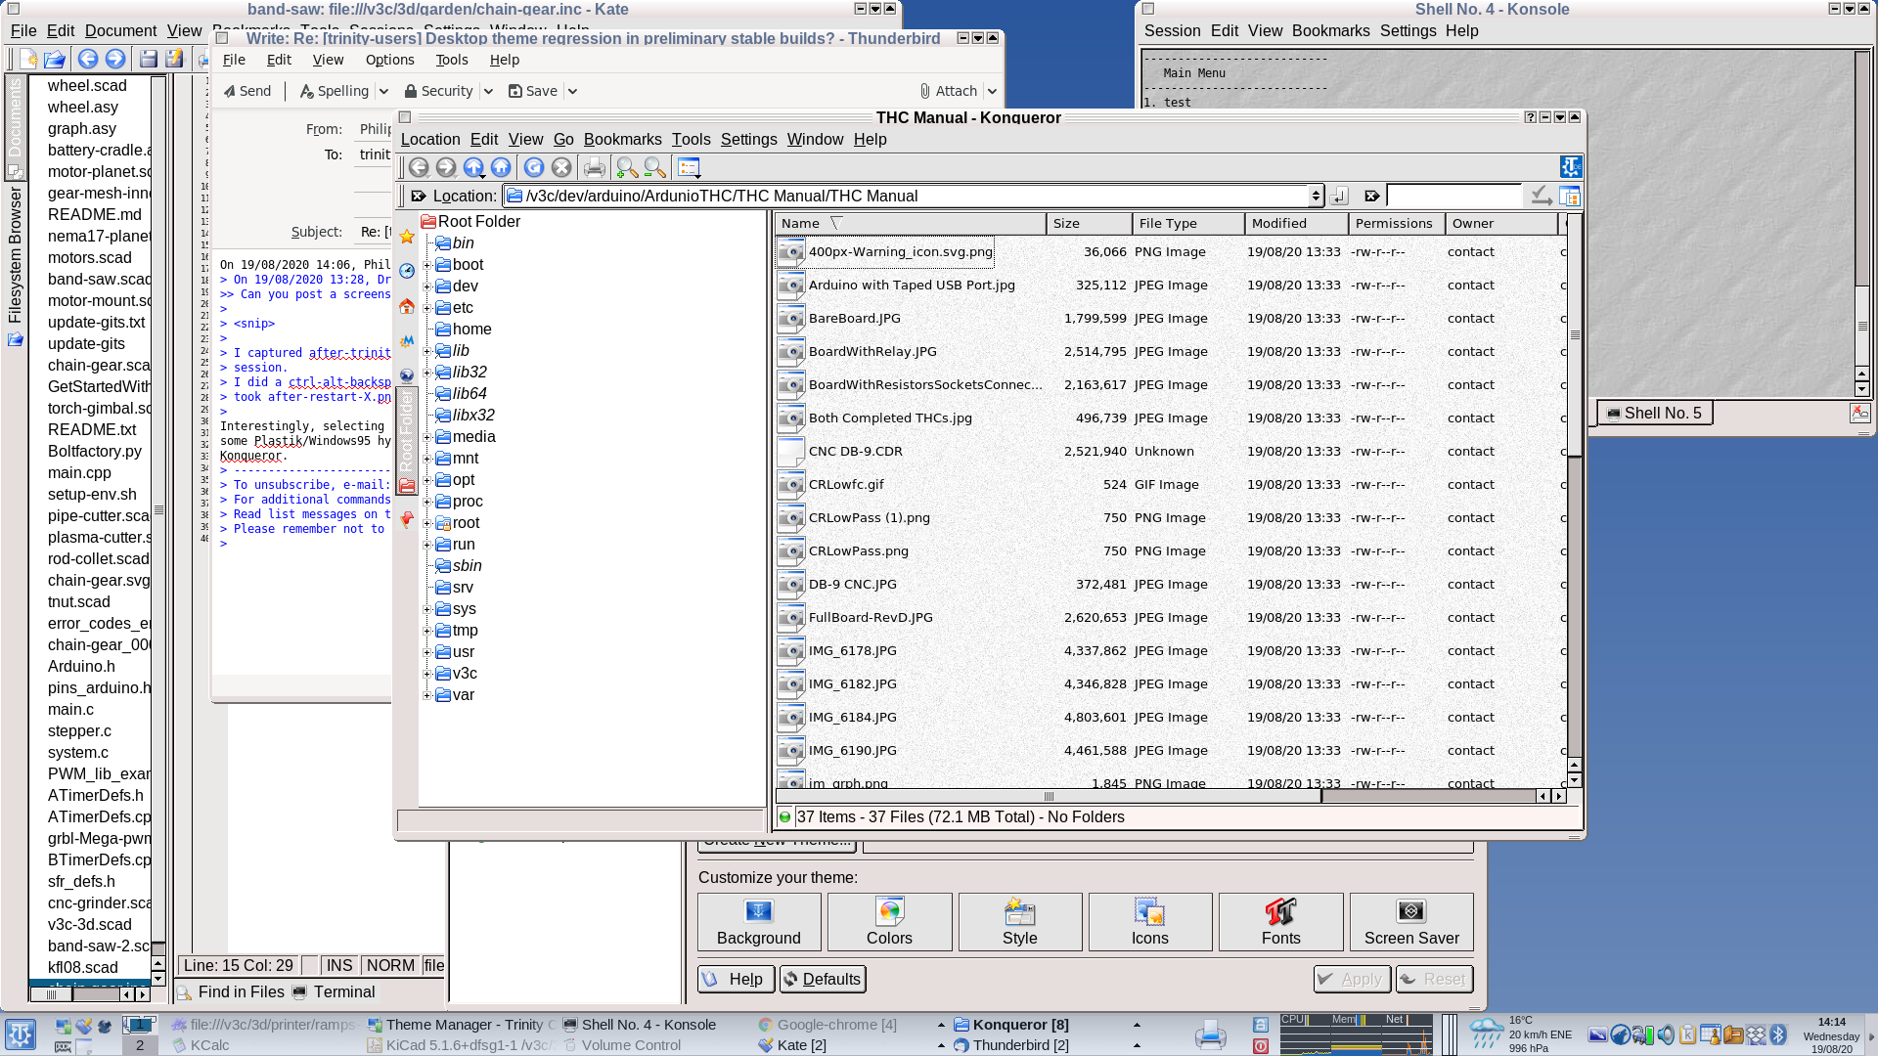The width and height of the screenshot is (1878, 1056).
Task: Open the Spelling dropdown arrow in Thunderbird
Action: click(x=383, y=91)
